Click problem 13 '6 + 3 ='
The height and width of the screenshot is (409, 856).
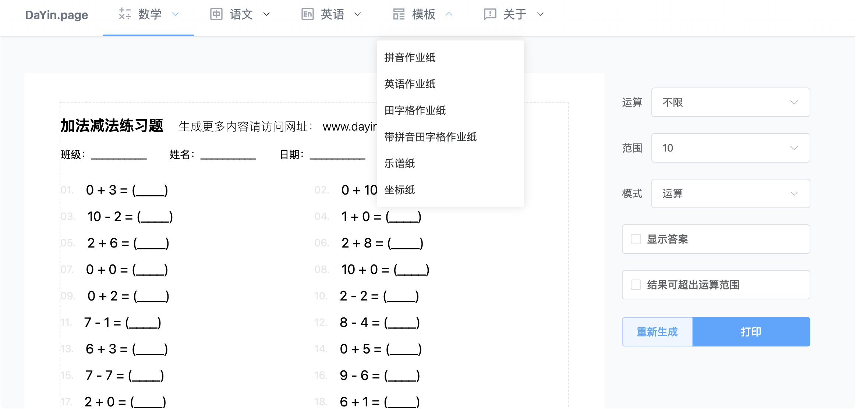click(x=127, y=349)
